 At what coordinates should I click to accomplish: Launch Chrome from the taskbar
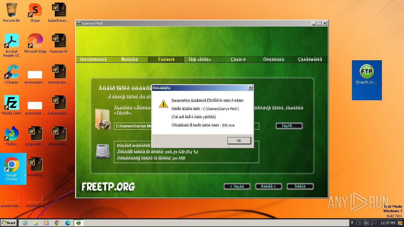click(57, 223)
